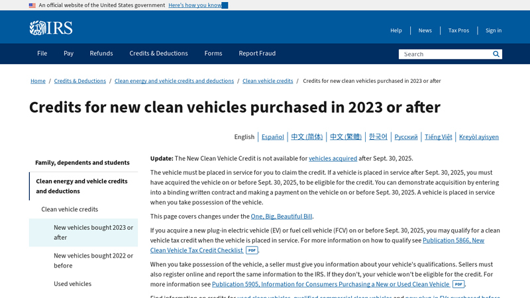The height and width of the screenshot is (298, 530).
Task: Click the page title heading text
Action: tap(235, 107)
